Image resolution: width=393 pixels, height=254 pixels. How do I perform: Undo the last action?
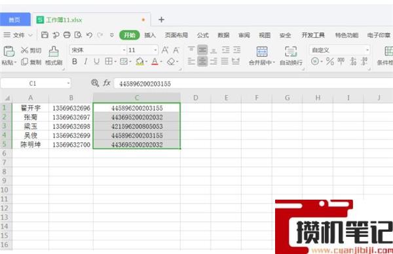[x=89, y=35]
